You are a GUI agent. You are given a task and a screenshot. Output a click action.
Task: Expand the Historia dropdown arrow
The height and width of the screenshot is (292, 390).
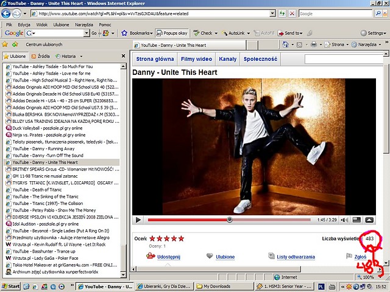click(81, 57)
